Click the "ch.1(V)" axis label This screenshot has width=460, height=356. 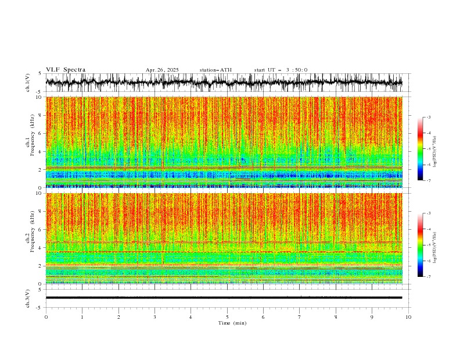pyautogui.click(x=28, y=83)
